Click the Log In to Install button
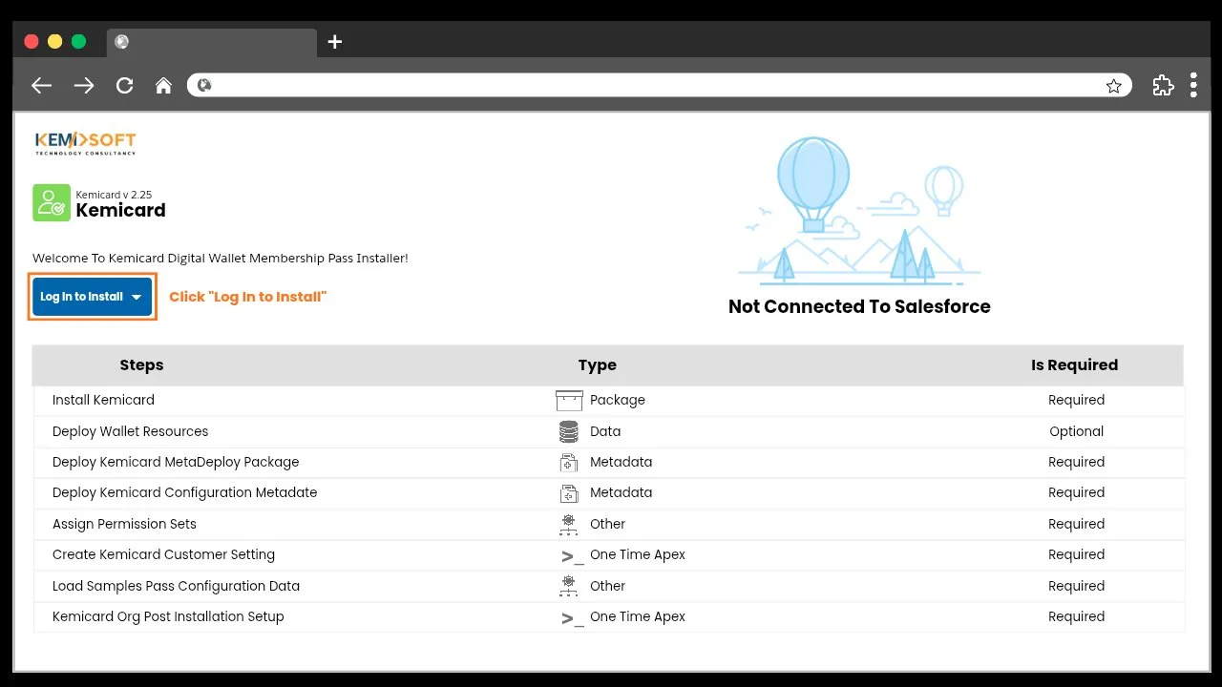Image resolution: width=1222 pixels, height=687 pixels. [92, 297]
